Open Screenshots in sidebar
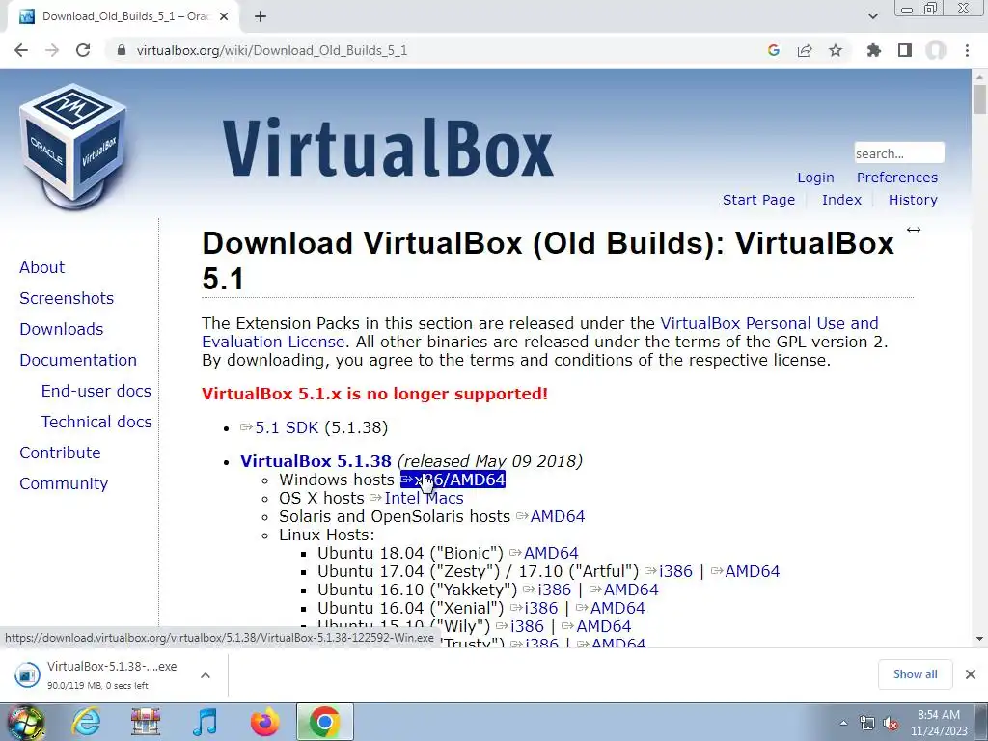 coord(67,298)
